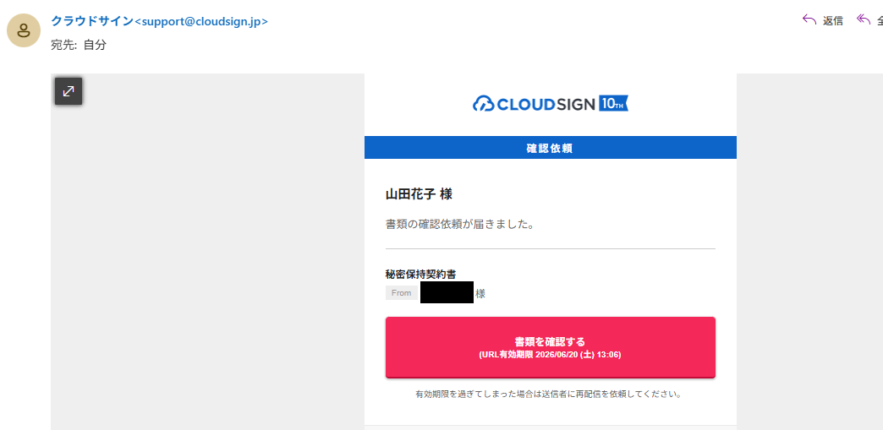This screenshot has width=883, height=430.
Task: Click the sender's avatar icon
Action: click(x=24, y=30)
